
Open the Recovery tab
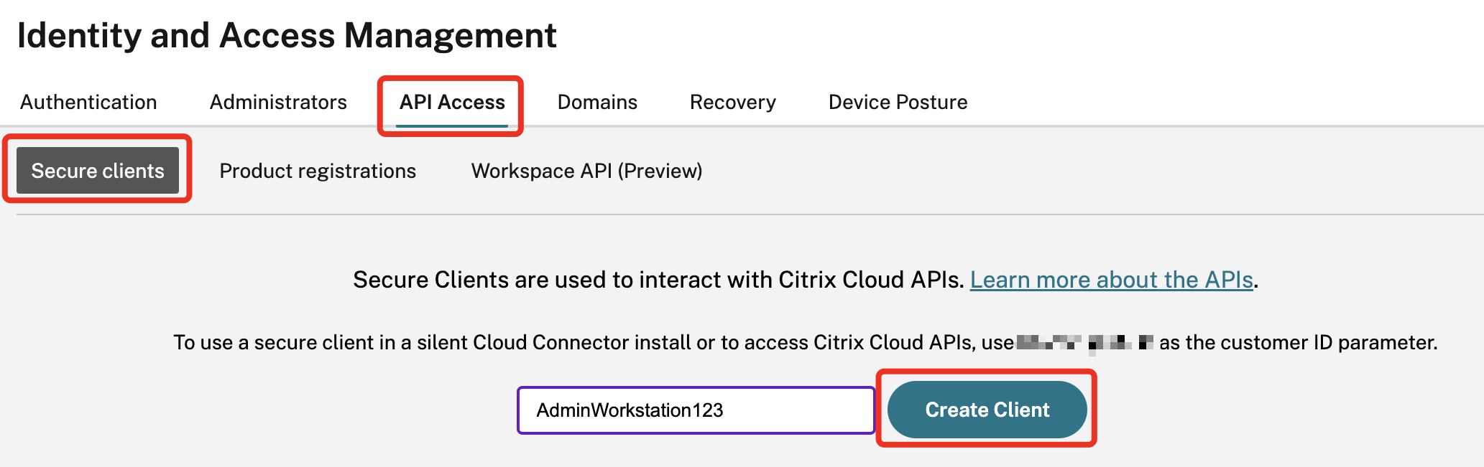click(x=732, y=102)
